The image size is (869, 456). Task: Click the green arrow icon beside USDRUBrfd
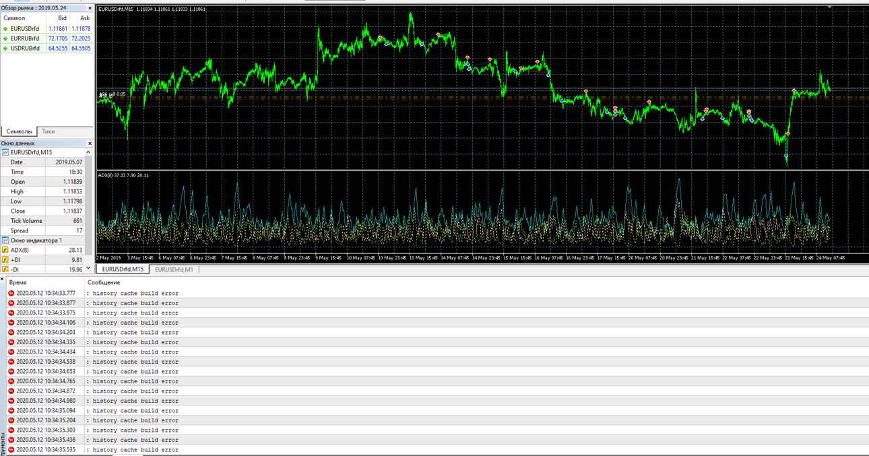point(5,48)
